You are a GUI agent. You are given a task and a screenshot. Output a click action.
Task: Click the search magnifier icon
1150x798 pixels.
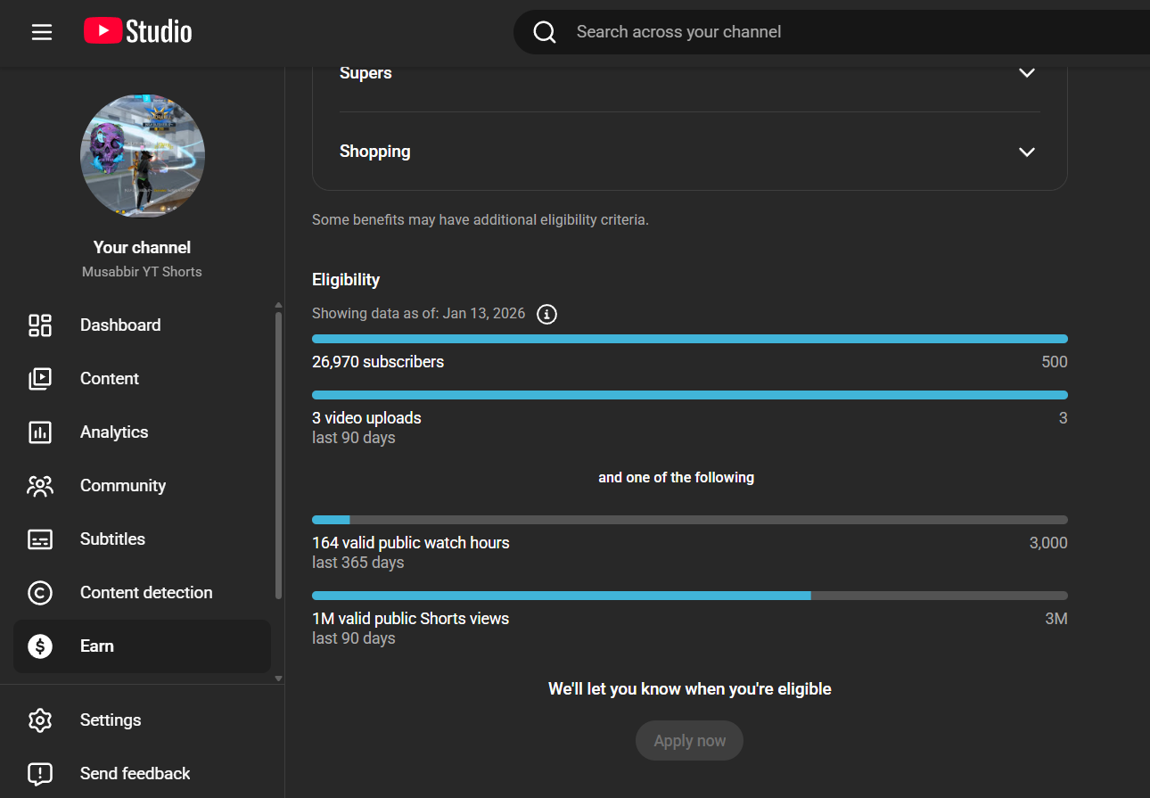point(545,32)
